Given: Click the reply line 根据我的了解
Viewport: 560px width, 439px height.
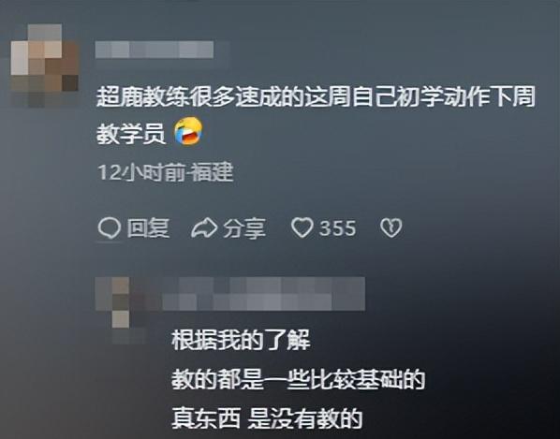Looking at the screenshot, I should (241, 340).
